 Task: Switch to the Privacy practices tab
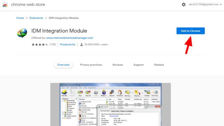pyautogui.click(x=91, y=65)
